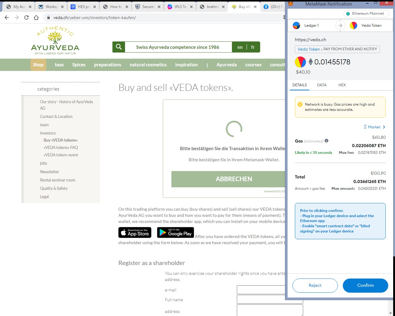The width and height of the screenshot is (395, 316).
Task: Open the Ayurveda menu item
Action: pos(227,65)
